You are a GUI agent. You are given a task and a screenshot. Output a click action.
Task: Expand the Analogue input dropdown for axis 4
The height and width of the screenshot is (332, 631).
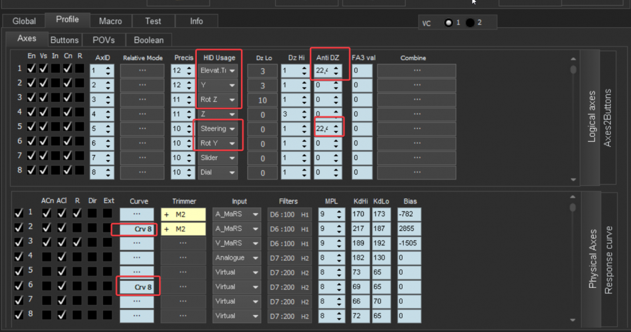(236, 258)
